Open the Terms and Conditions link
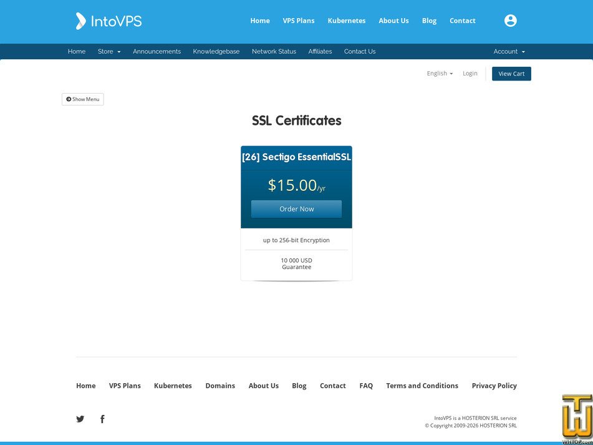 point(422,386)
